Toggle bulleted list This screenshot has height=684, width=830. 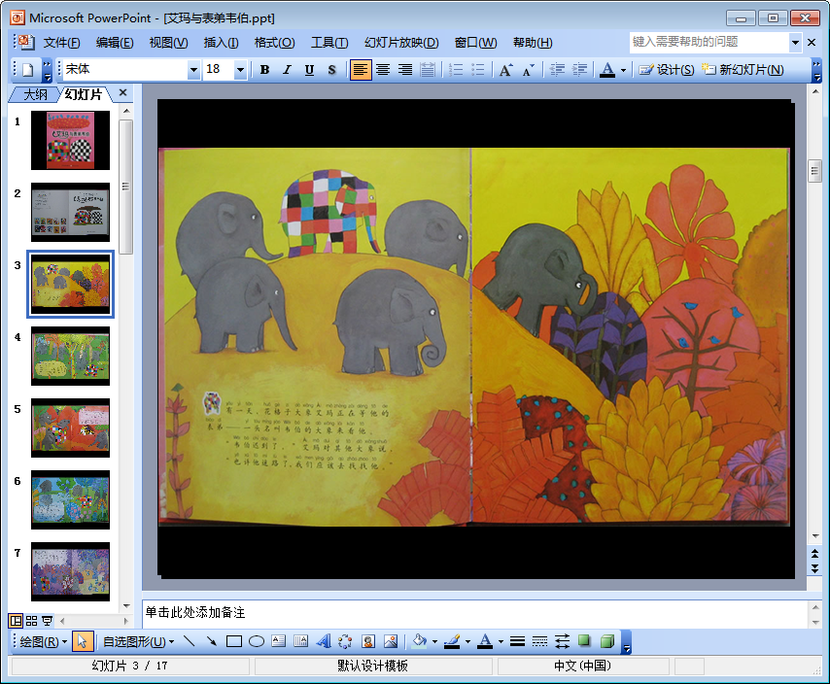pyautogui.click(x=477, y=70)
